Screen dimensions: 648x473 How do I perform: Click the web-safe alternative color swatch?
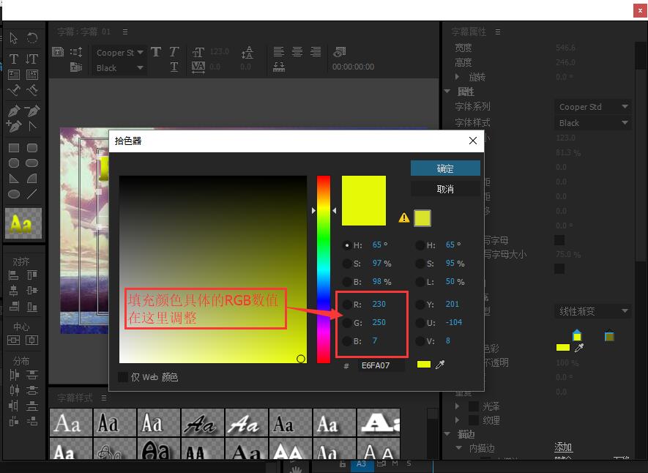pyautogui.click(x=422, y=218)
